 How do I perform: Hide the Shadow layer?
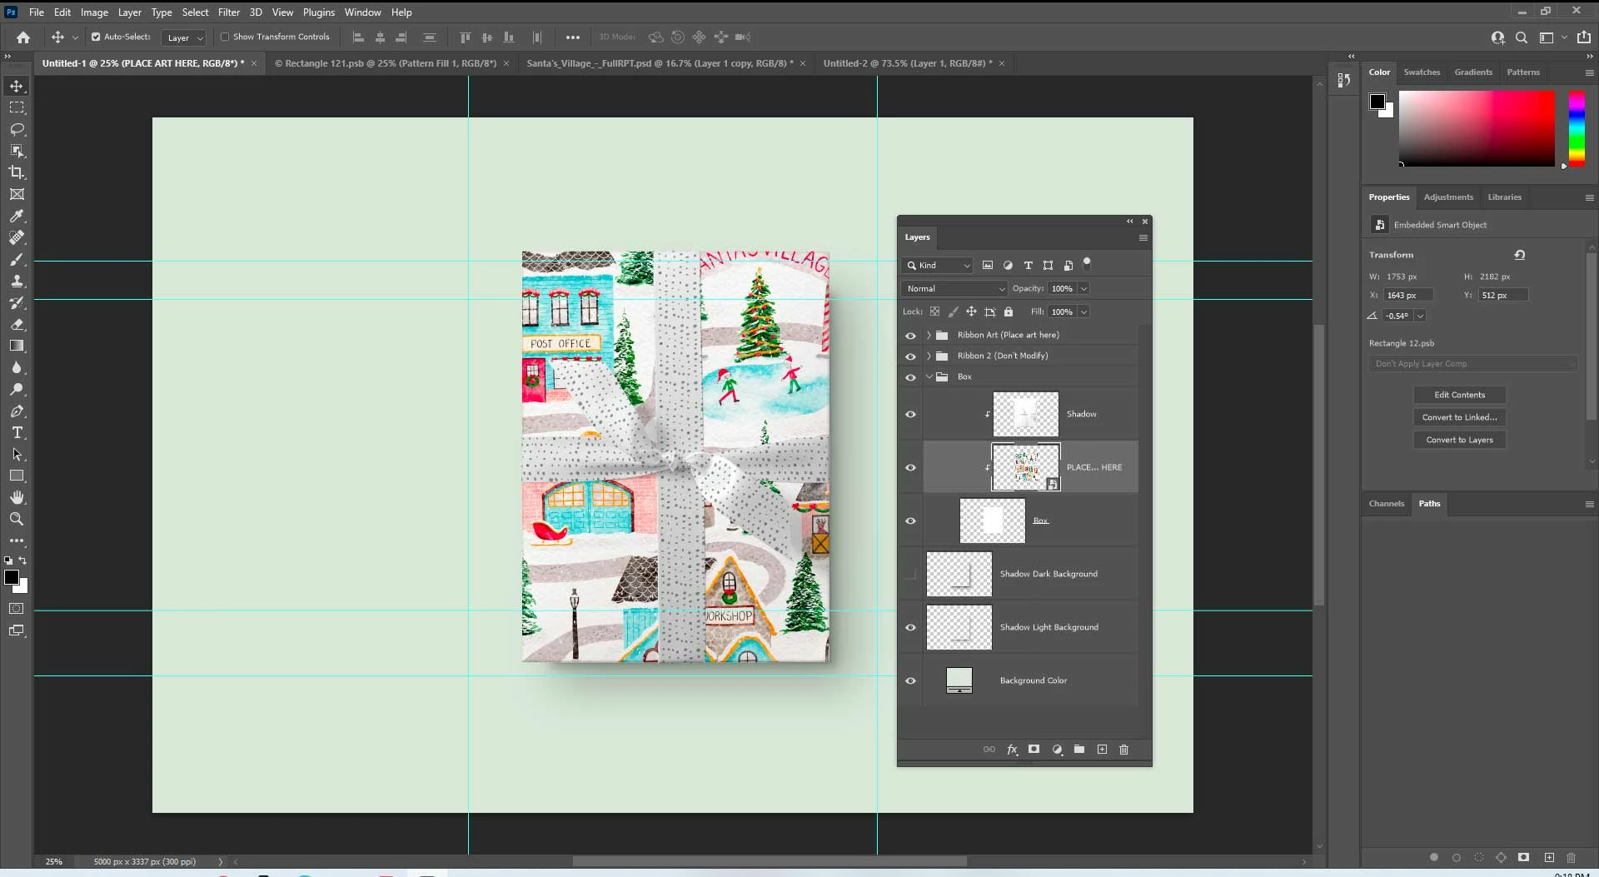[x=910, y=414]
